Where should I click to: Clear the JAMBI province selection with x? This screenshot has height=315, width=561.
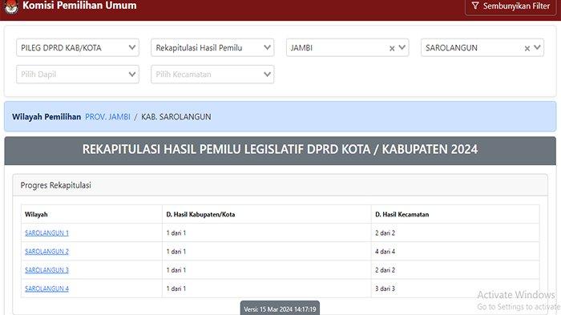pyautogui.click(x=392, y=48)
